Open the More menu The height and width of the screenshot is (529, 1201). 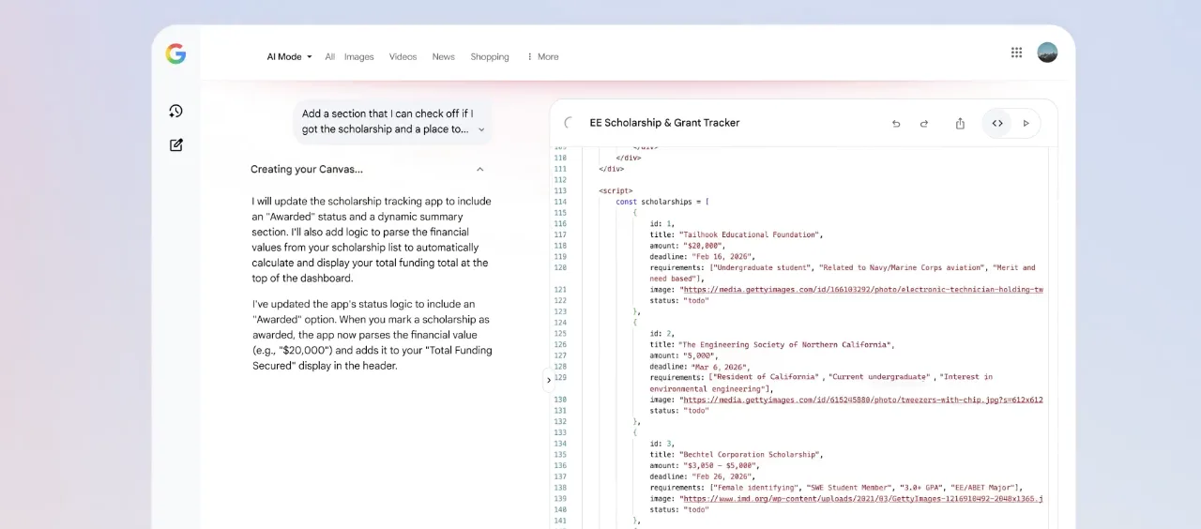[542, 57]
